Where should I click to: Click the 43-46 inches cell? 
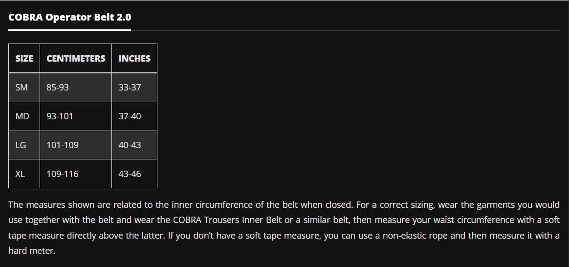[130, 174]
